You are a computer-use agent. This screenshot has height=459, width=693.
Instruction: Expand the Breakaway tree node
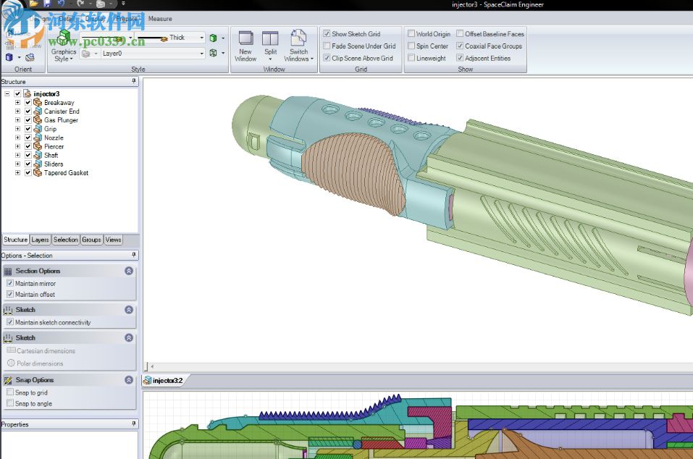[x=17, y=103]
